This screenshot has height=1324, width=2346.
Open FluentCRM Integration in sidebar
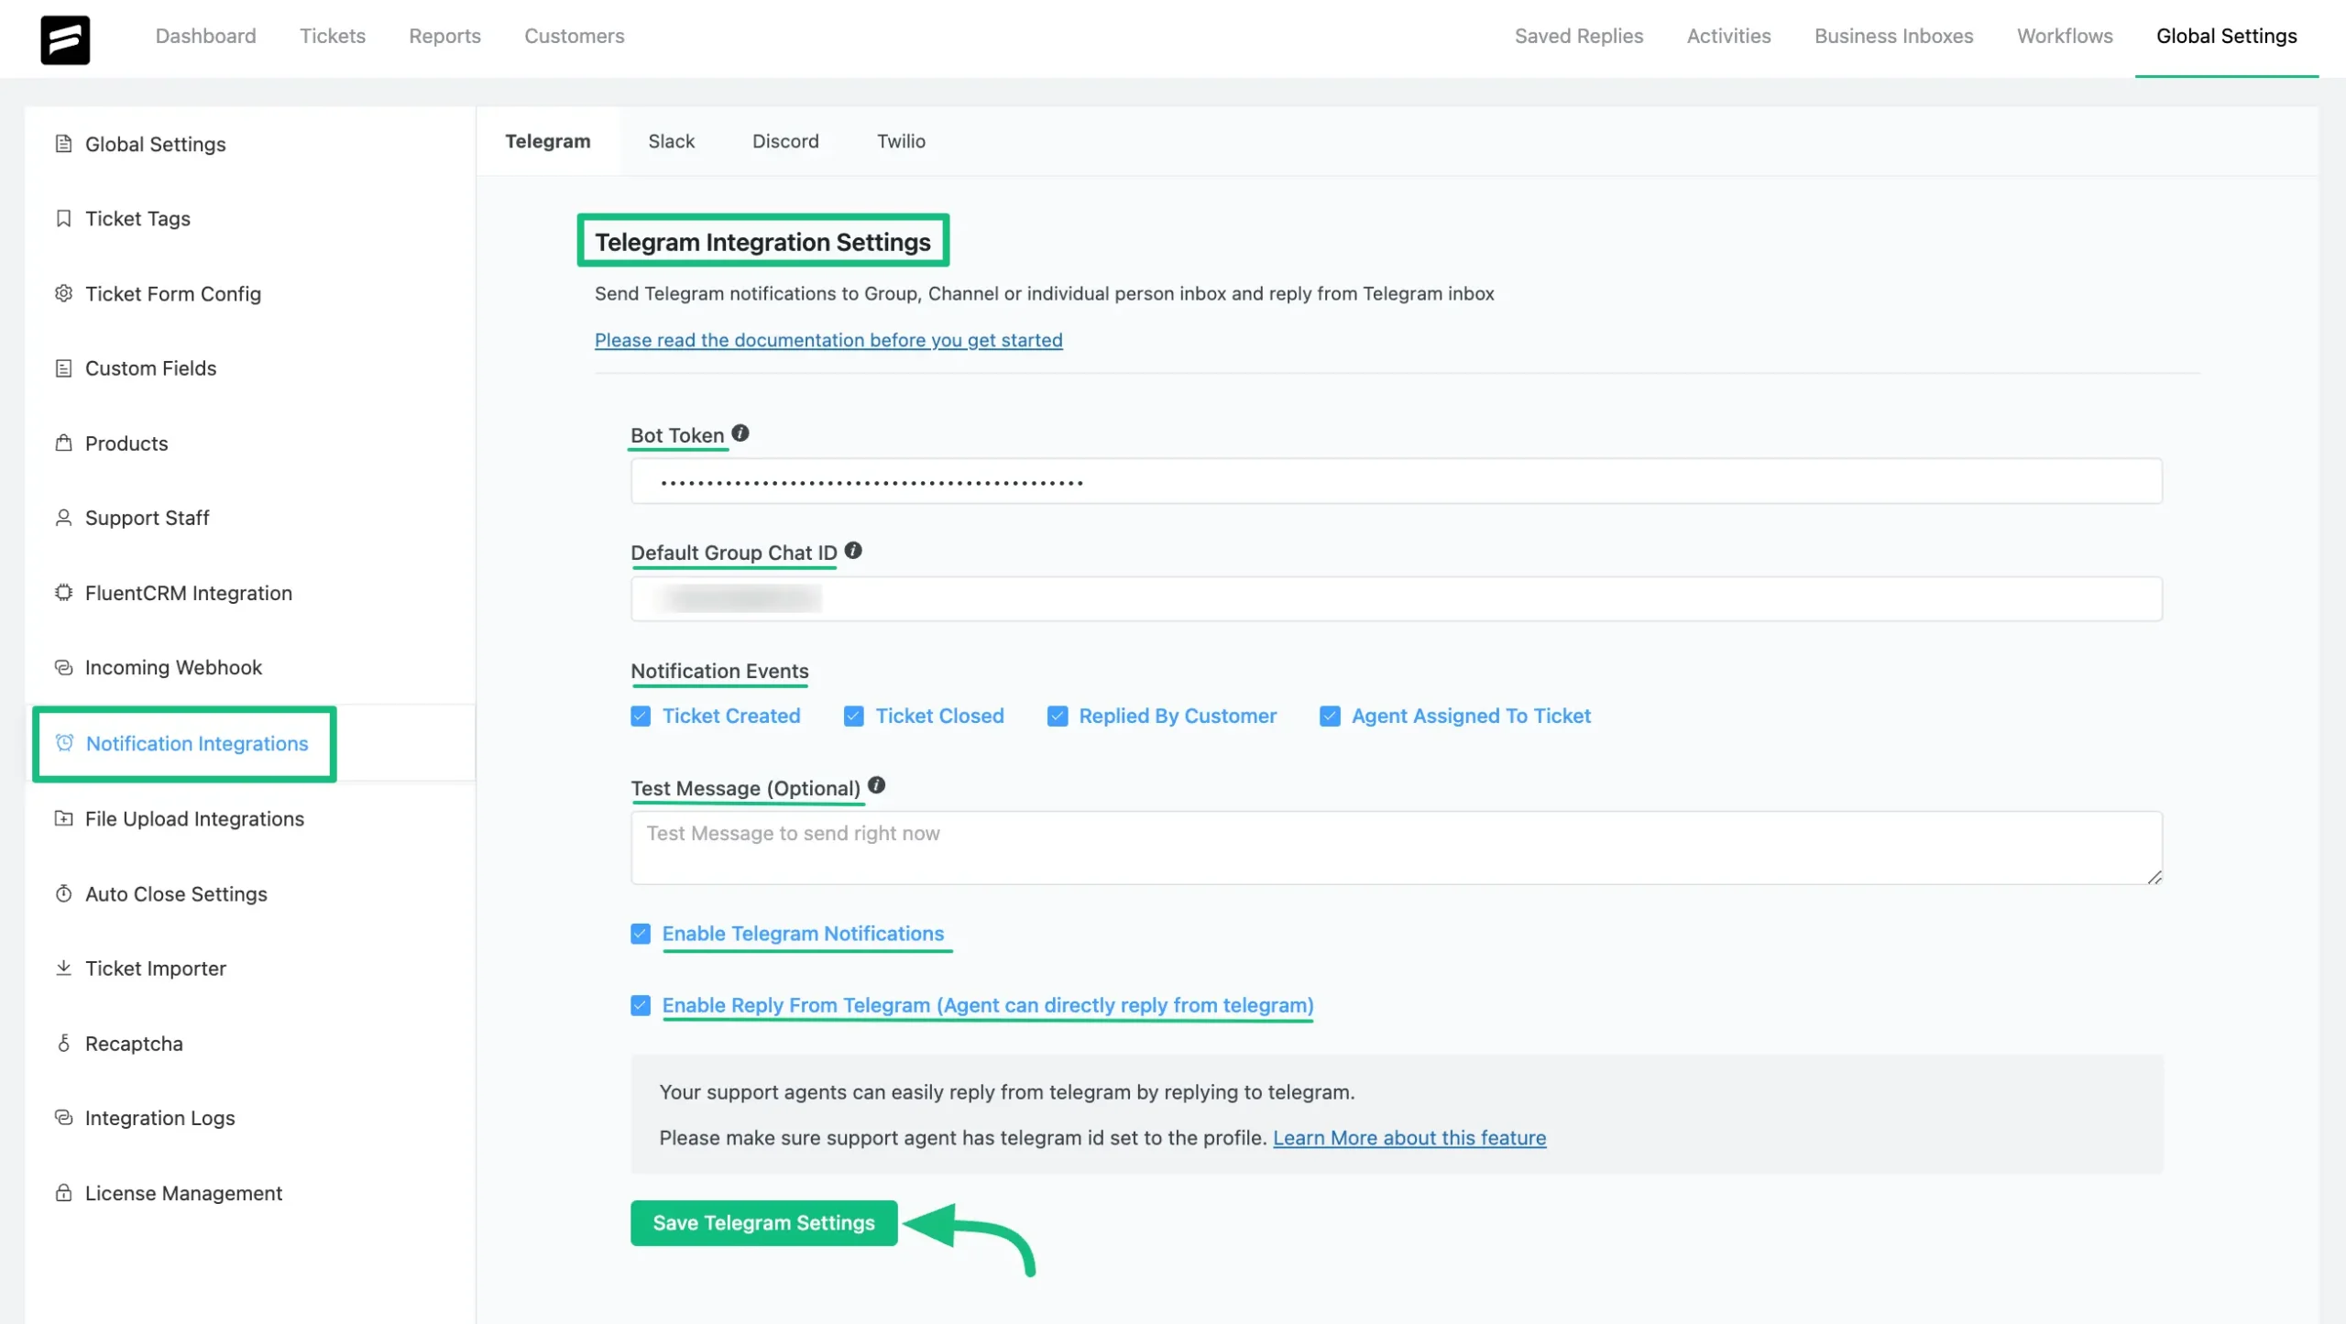tap(189, 593)
